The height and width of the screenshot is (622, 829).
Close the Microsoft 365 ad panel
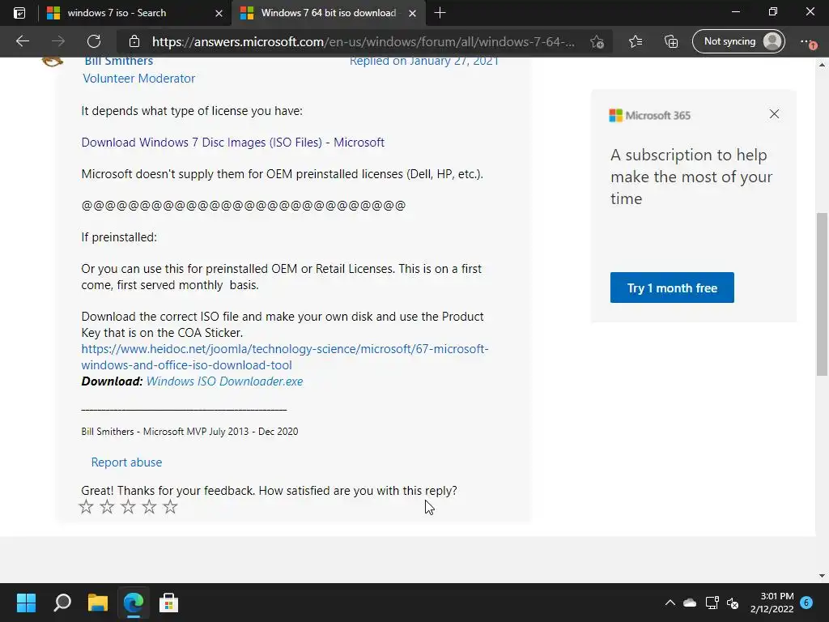[774, 114]
